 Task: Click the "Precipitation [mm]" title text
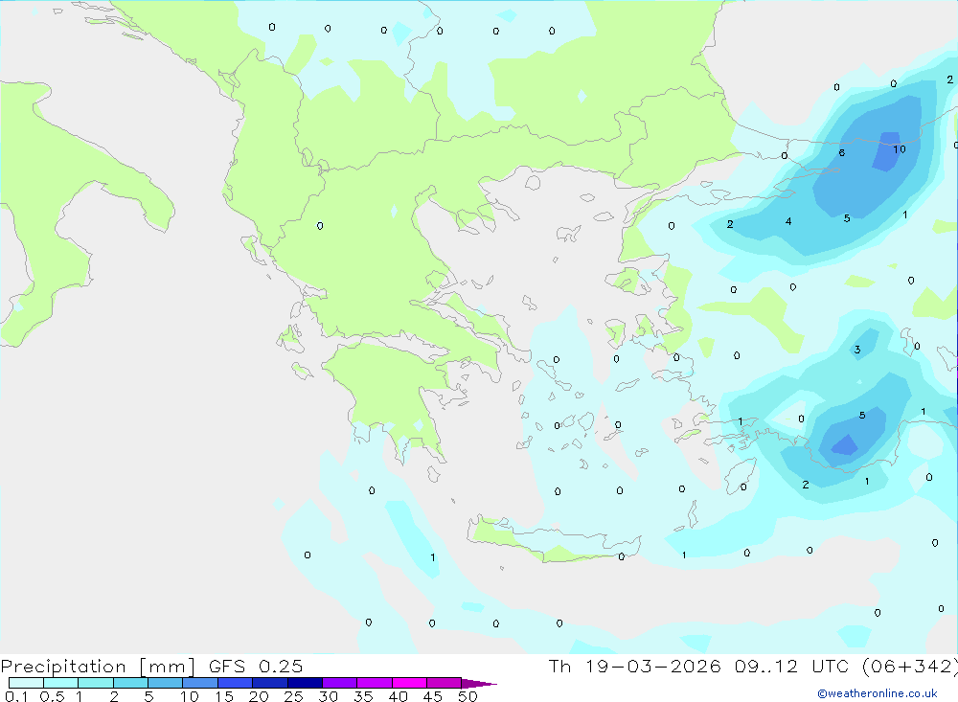(98, 667)
